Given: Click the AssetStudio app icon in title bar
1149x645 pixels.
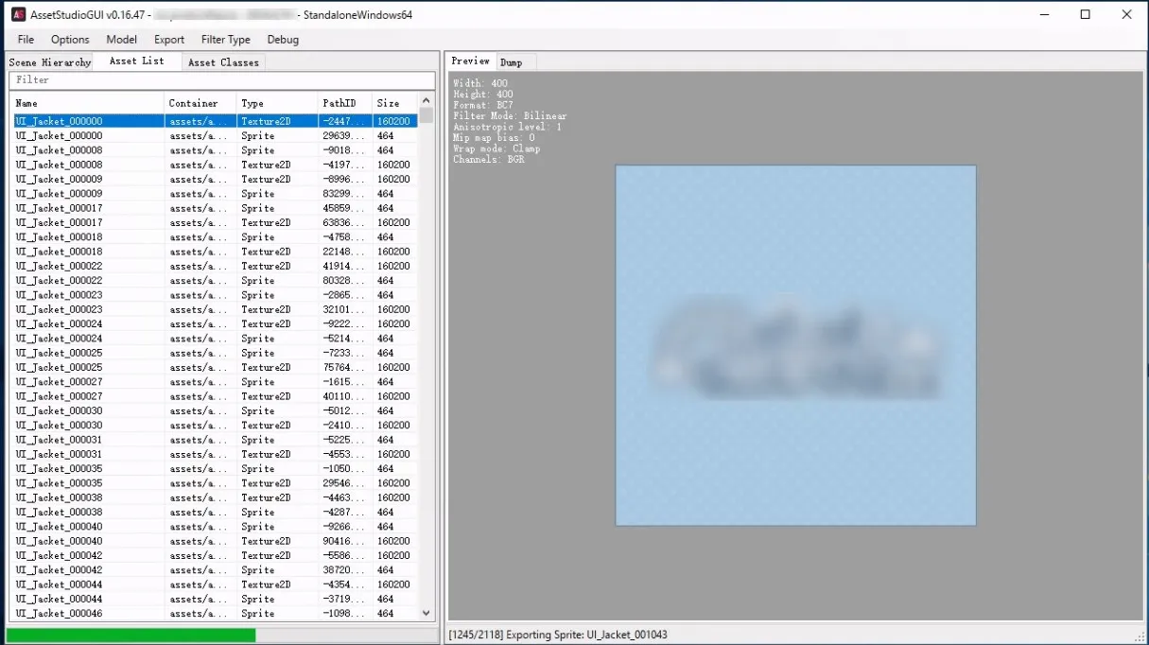Looking at the screenshot, I should point(18,15).
